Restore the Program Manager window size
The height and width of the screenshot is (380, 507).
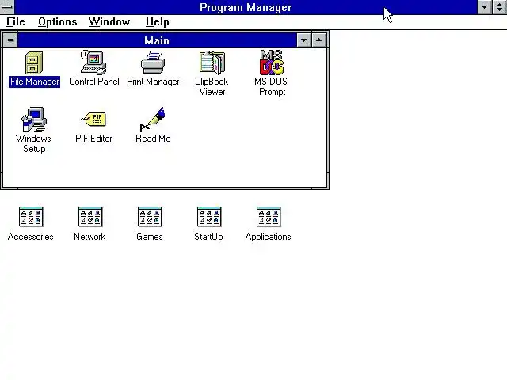500,7
